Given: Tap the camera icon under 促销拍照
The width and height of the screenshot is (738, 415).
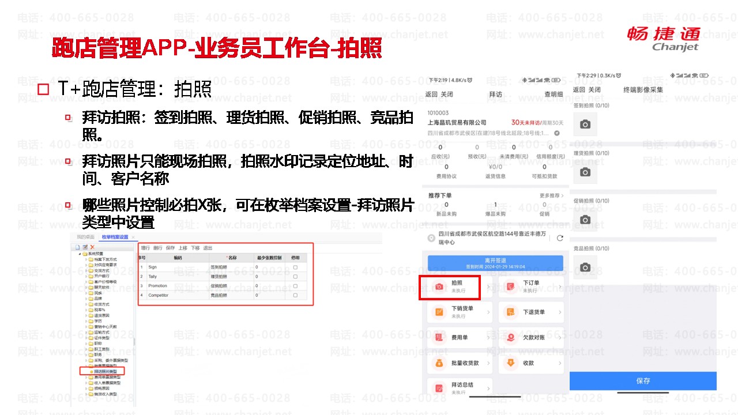Looking at the screenshot, I should (585, 220).
